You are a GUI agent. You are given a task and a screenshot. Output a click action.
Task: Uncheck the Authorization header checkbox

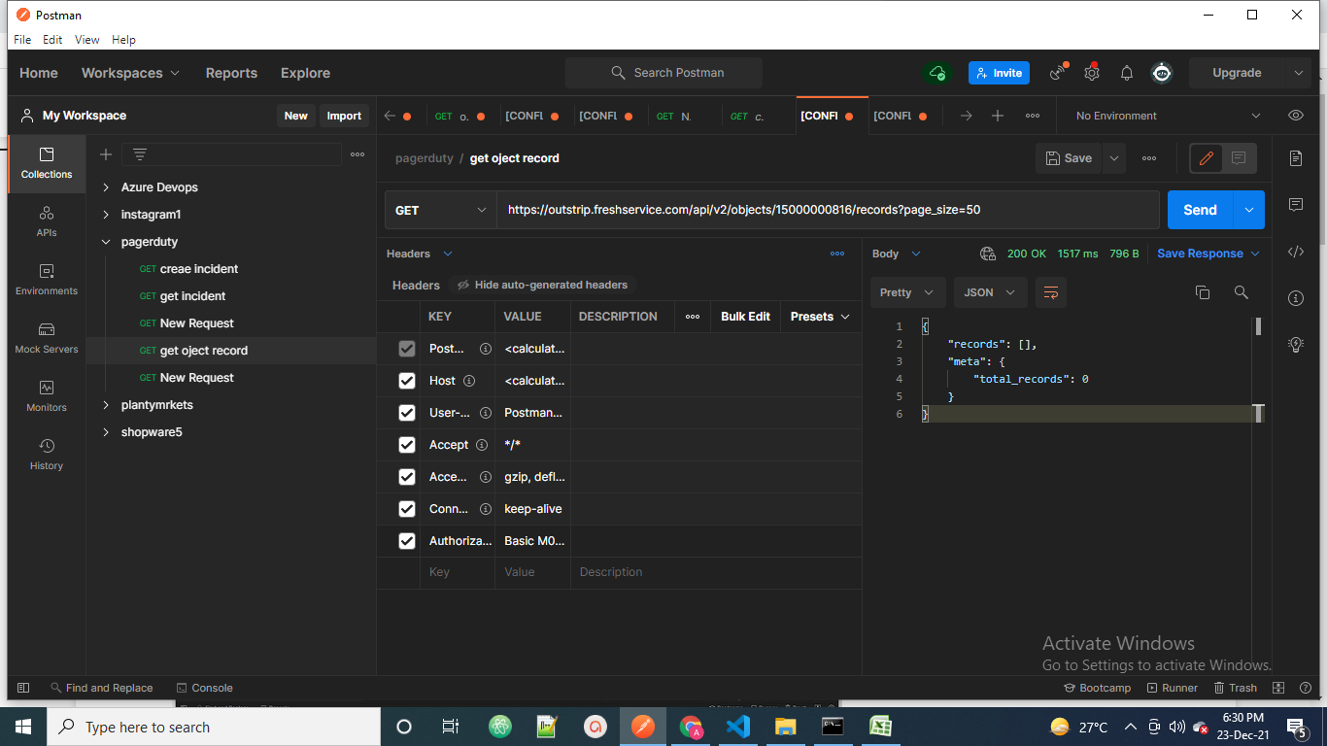[x=407, y=541]
